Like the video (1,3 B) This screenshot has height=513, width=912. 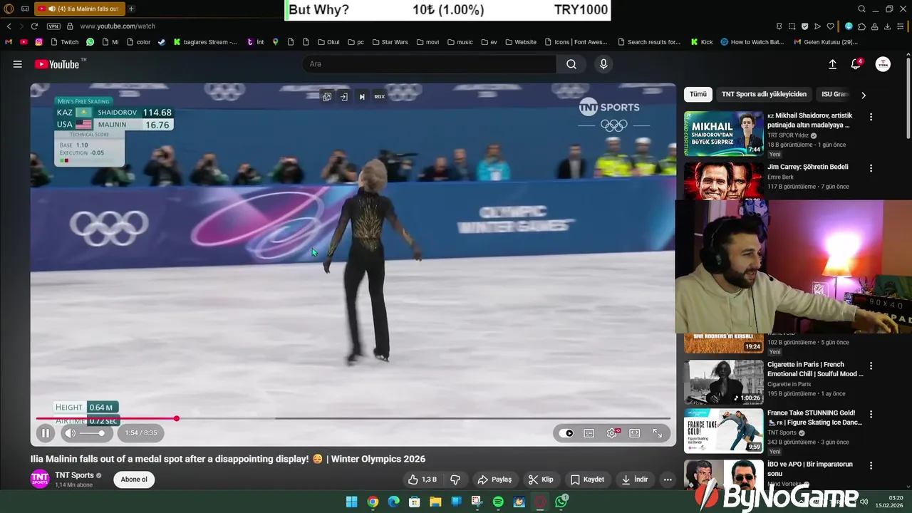point(422,480)
